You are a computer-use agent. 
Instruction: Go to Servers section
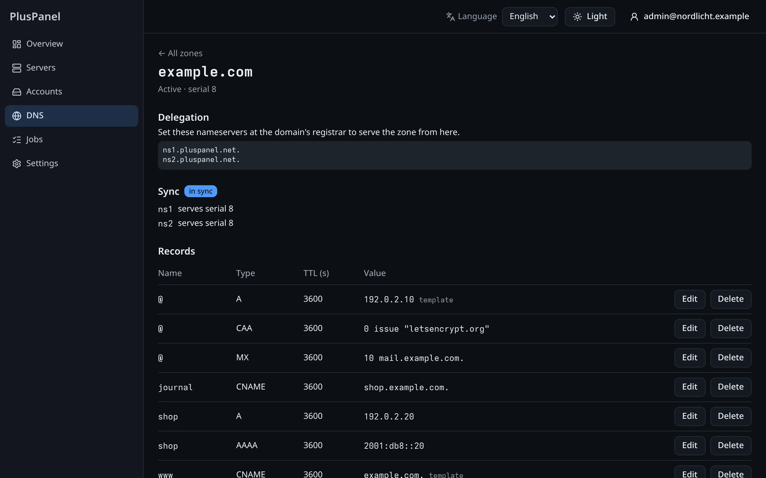pyautogui.click(x=72, y=68)
